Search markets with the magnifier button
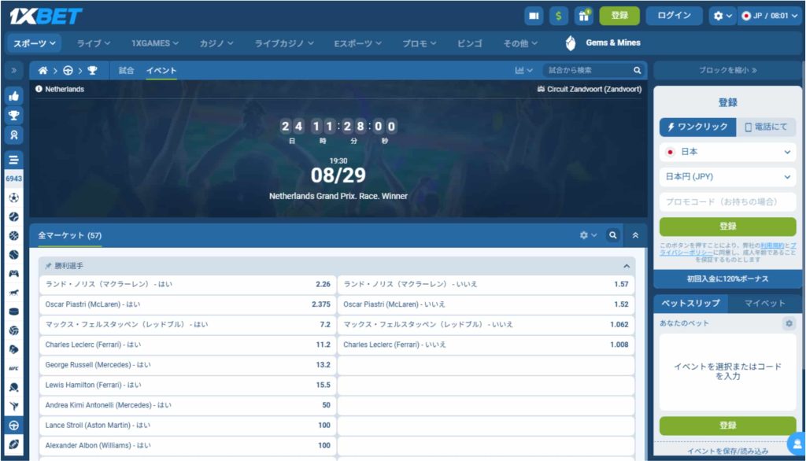The width and height of the screenshot is (806, 461). [x=612, y=235]
